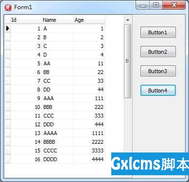
Task: Maximize the Form1 window
Action: 156,5
